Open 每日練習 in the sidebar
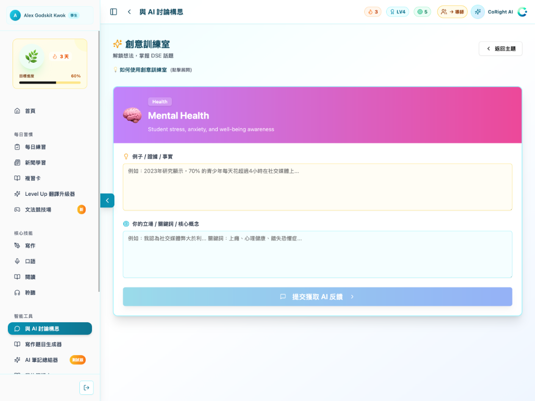 (50, 147)
